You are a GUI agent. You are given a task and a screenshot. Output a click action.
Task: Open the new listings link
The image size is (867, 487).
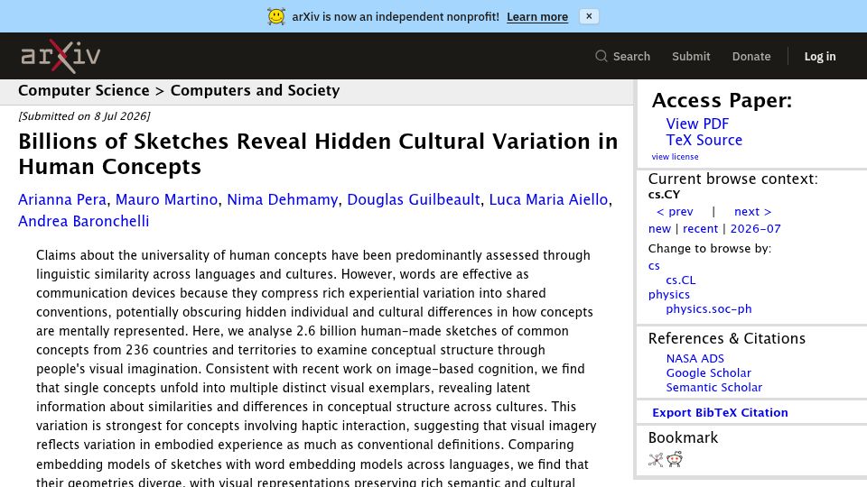[x=659, y=228]
